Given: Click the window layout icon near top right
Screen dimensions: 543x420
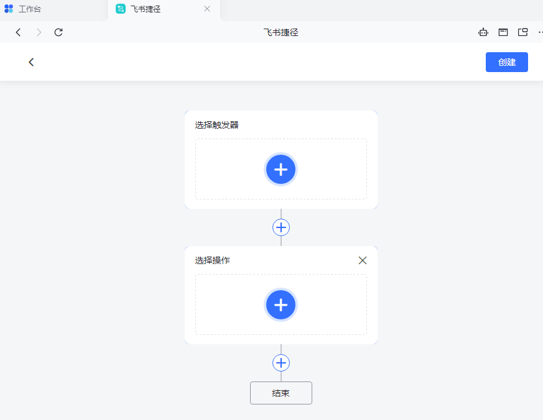Looking at the screenshot, I should pyautogui.click(x=503, y=32).
